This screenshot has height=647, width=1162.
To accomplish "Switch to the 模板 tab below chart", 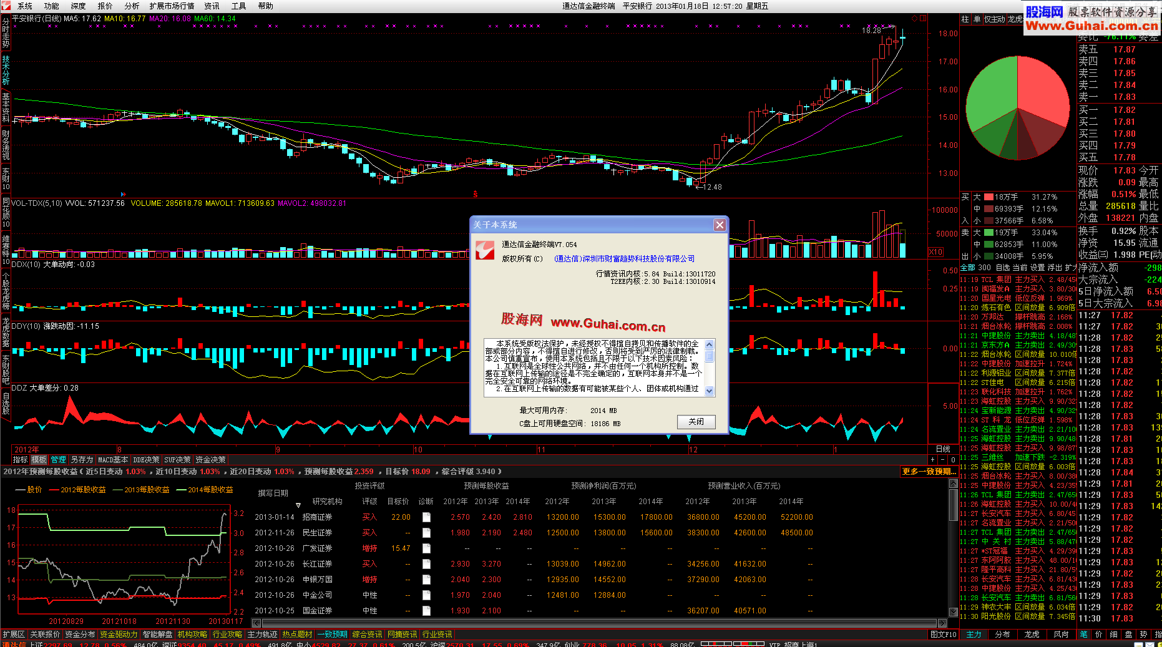I will coord(39,460).
